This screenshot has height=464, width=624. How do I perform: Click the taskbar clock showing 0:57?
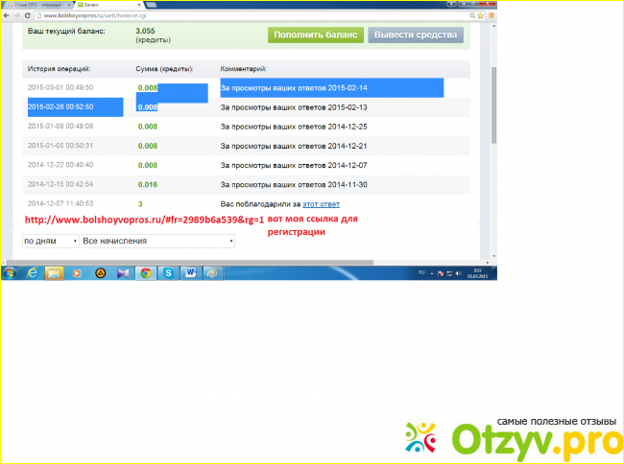pyautogui.click(x=477, y=273)
